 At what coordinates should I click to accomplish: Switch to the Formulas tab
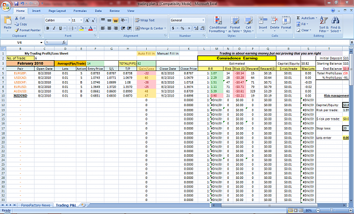click(80, 11)
